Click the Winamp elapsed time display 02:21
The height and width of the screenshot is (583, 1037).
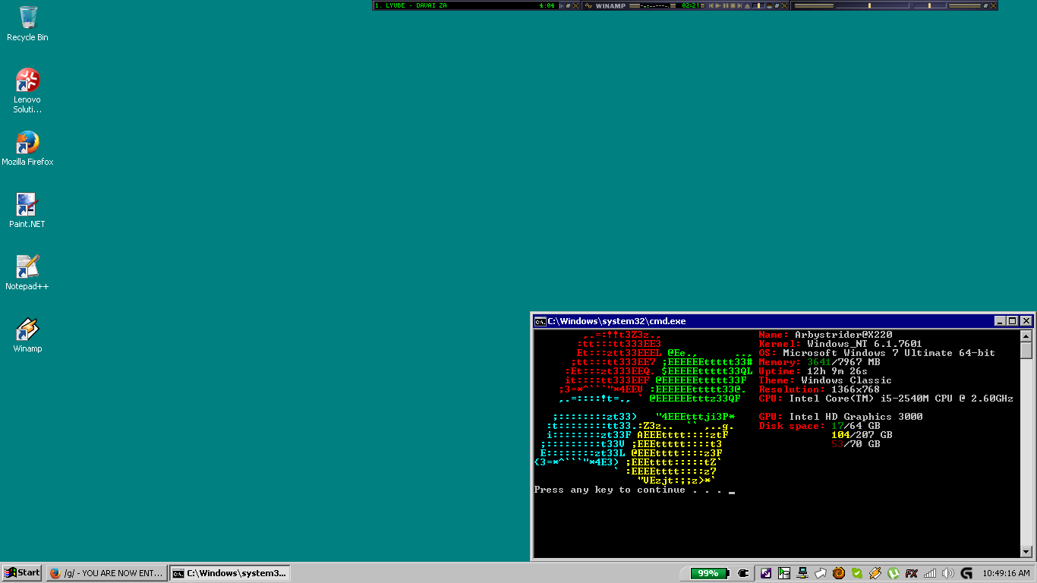[690, 5]
